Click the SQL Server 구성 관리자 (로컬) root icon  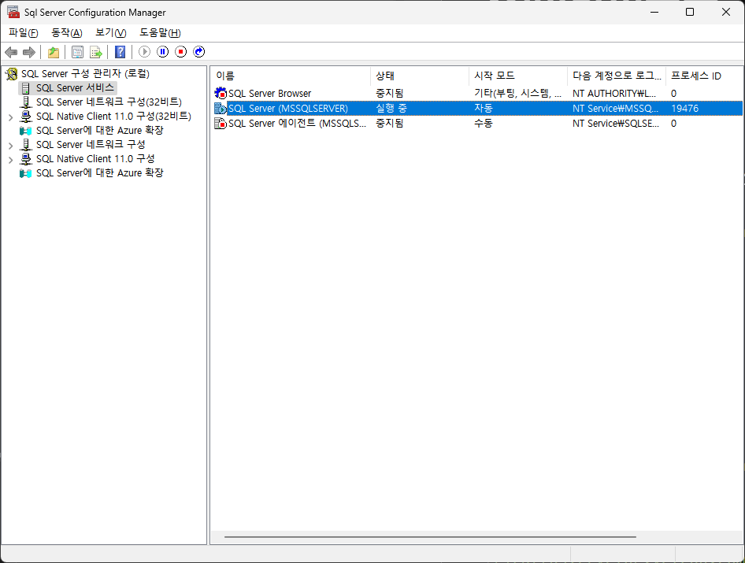point(11,74)
